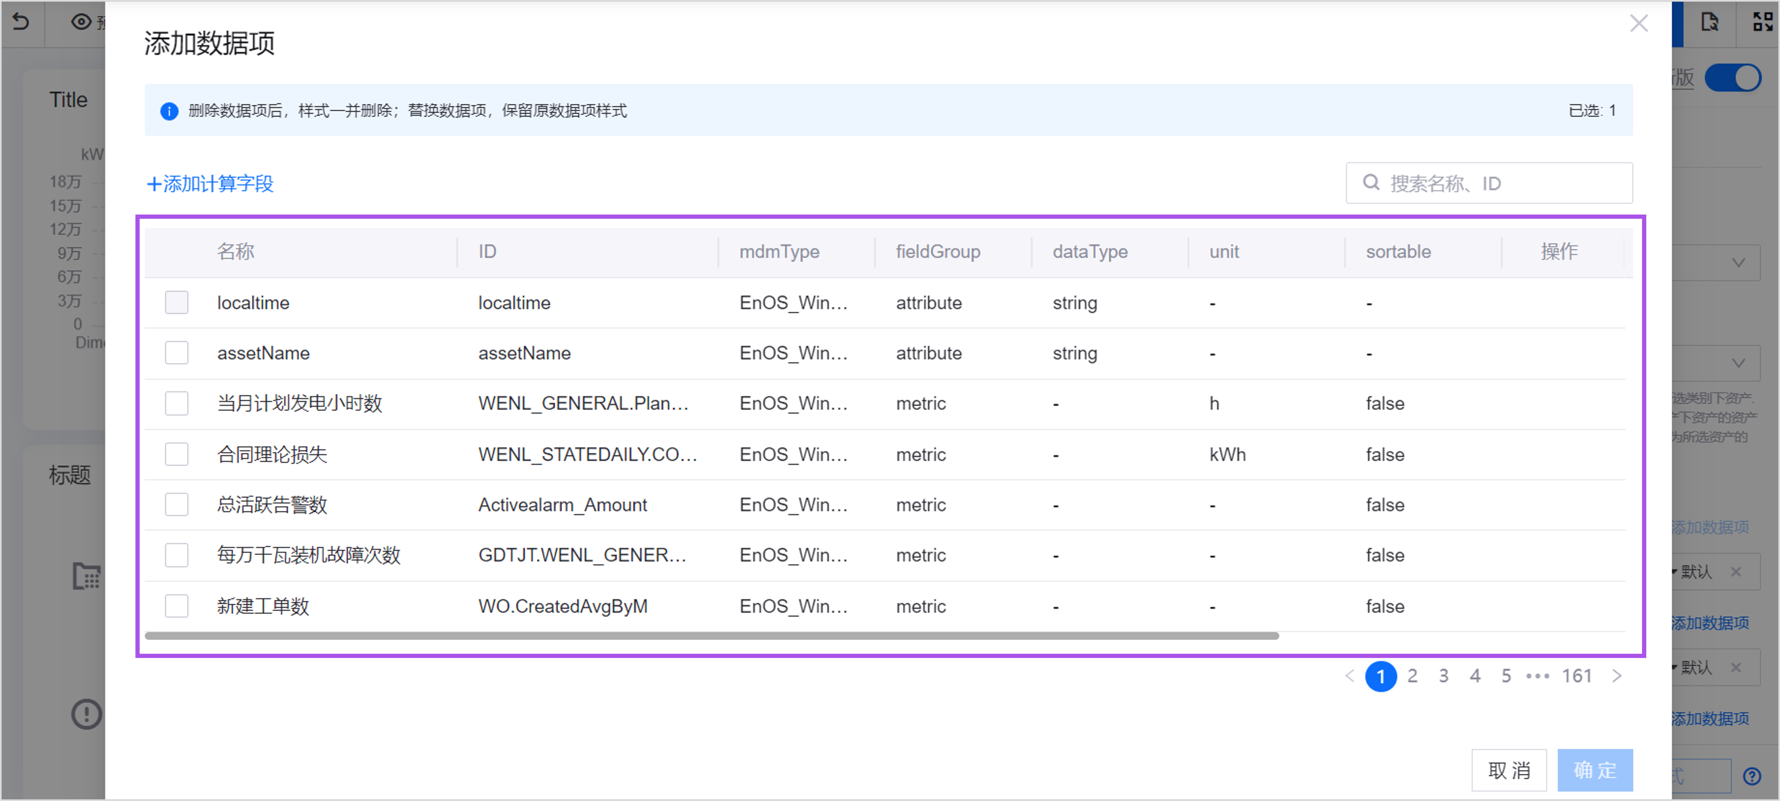Tick checkbox for 总活跃告警数 row
Image resolution: width=1780 pixels, height=801 pixels.
point(177,504)
